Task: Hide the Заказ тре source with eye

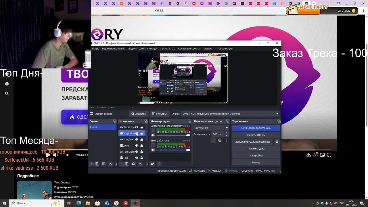Action: (x=137, y=127)
